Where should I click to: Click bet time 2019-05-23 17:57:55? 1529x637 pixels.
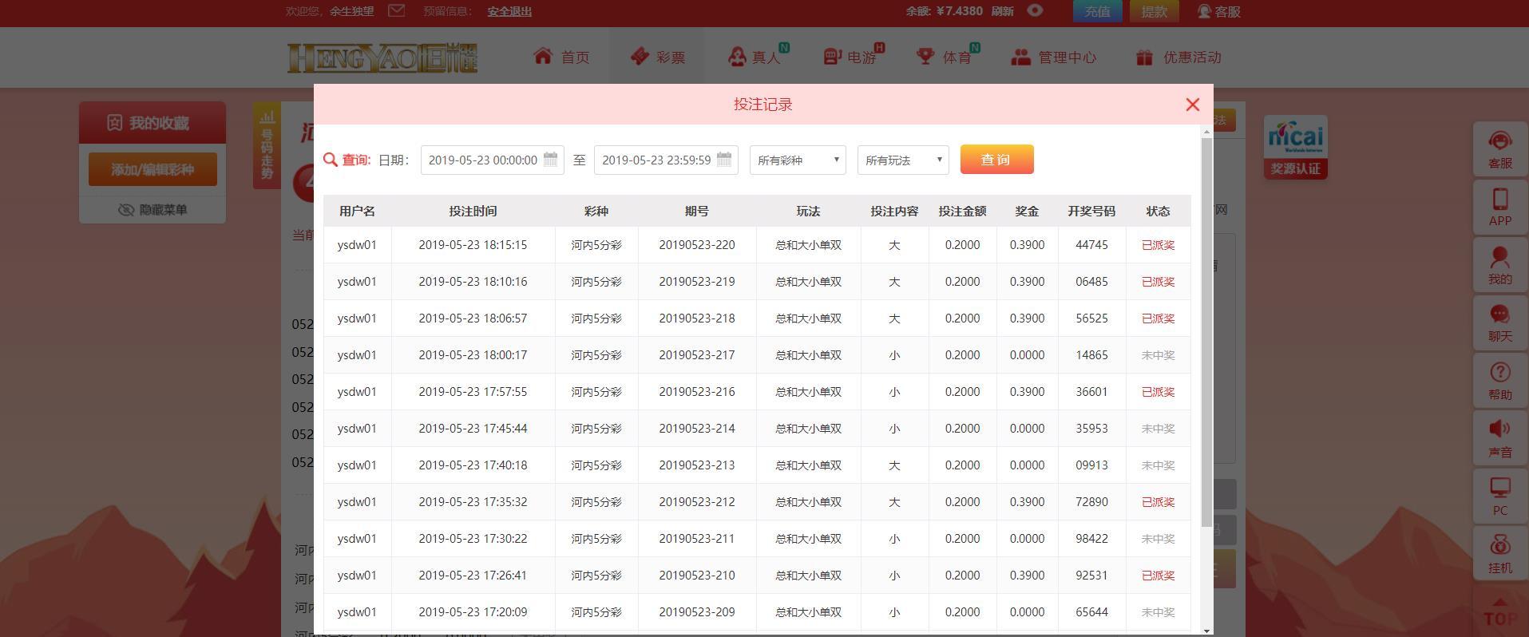click(x=473, y=392)
